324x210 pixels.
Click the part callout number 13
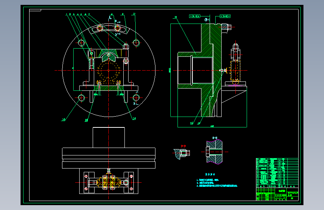click(192, 123)
